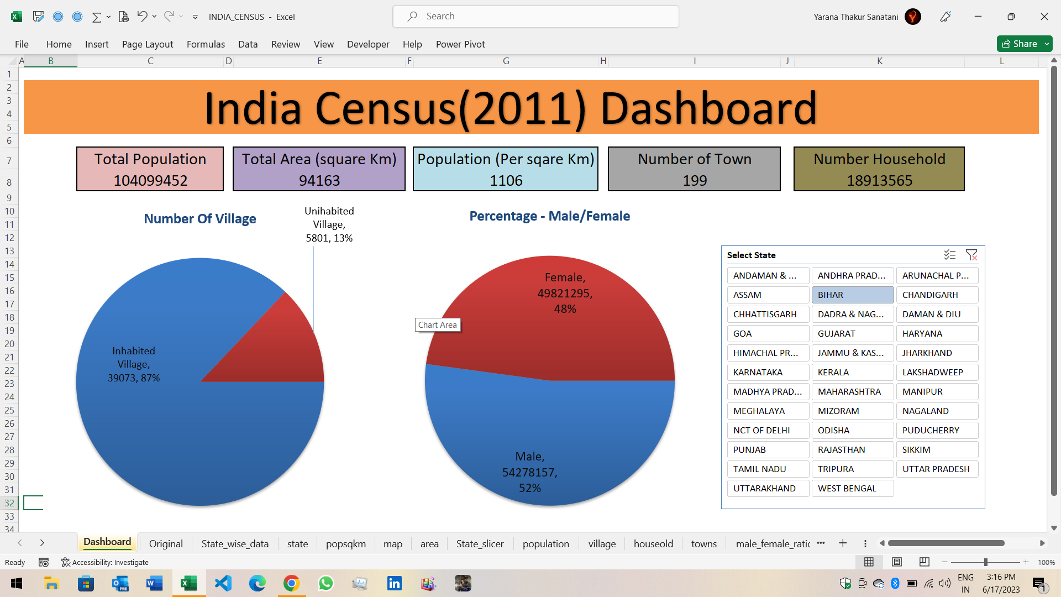Switch to Page Layout view in status bar
The image size is (1061, 597).
coord(897,562)
